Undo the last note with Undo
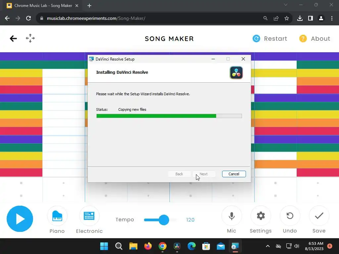The image size is (339, 254). (x=290, y=216)
